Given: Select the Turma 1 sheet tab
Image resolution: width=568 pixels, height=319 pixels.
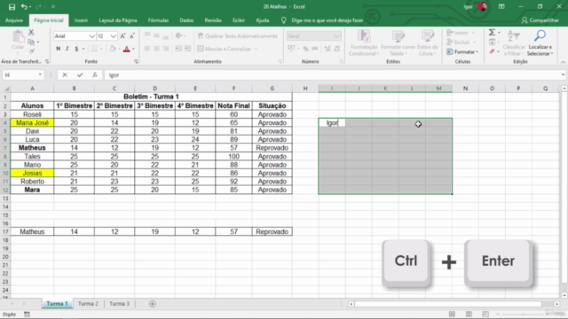Looking at the screenshot, I should [x=57, y=304].
